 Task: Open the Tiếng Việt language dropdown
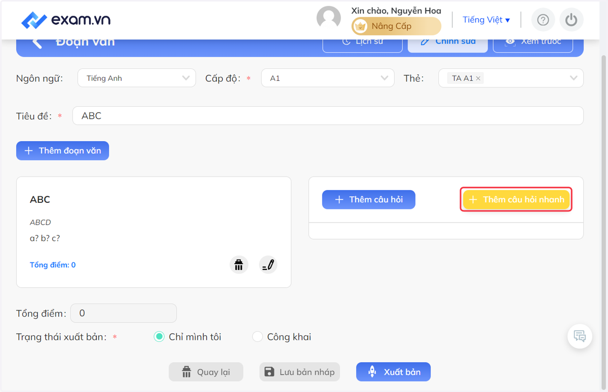486,20
